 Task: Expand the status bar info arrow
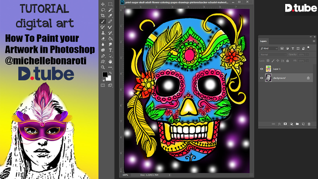(x=169, y=175)
